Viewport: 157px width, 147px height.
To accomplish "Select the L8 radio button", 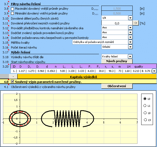I will (145, 113).
